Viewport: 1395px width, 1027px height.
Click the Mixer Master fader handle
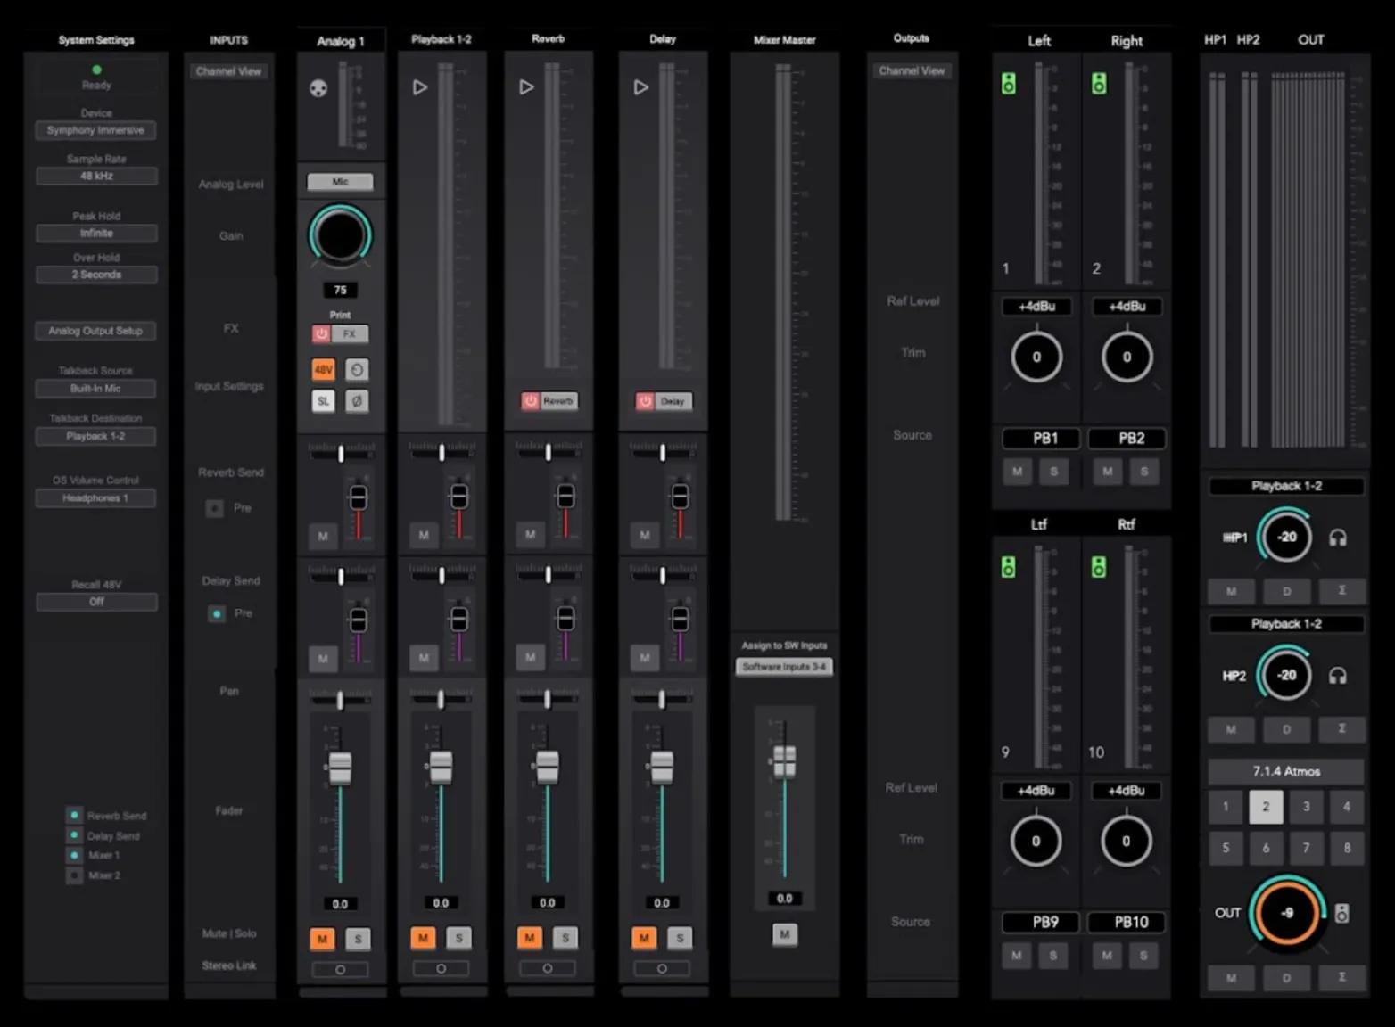point(784,761)
